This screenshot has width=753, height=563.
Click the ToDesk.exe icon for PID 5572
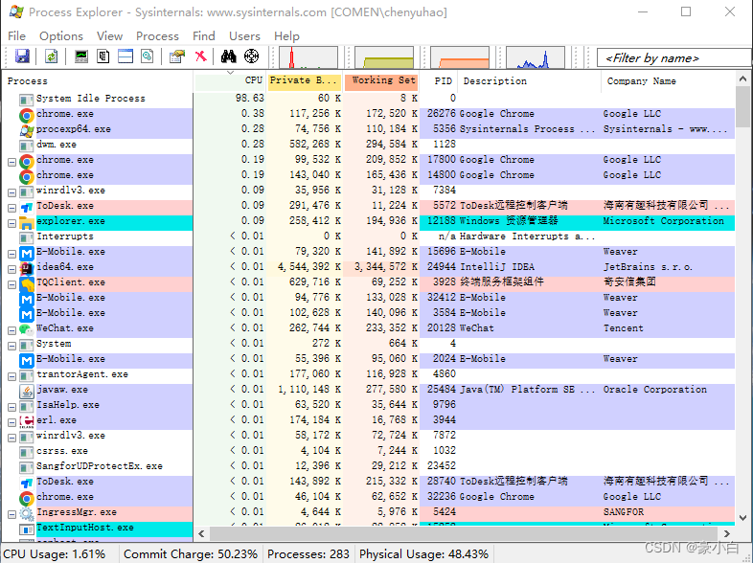[x=27, y=207]
